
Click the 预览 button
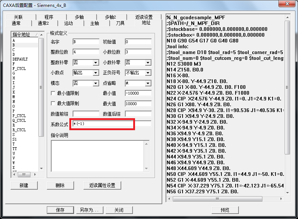click(225, 210)
